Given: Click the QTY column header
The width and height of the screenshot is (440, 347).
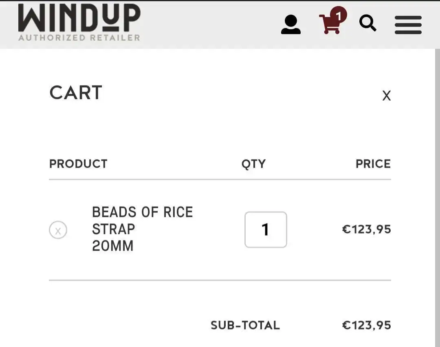Looking at the screenshot, I should click(253, 164).
